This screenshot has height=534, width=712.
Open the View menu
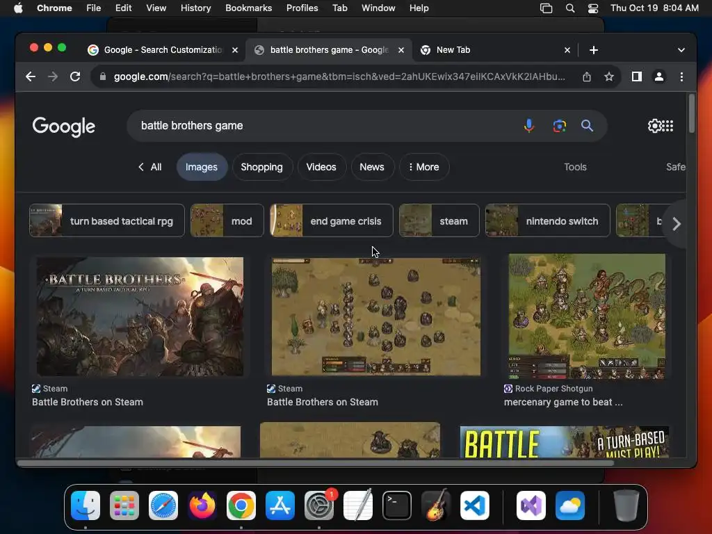click(156, 8)
